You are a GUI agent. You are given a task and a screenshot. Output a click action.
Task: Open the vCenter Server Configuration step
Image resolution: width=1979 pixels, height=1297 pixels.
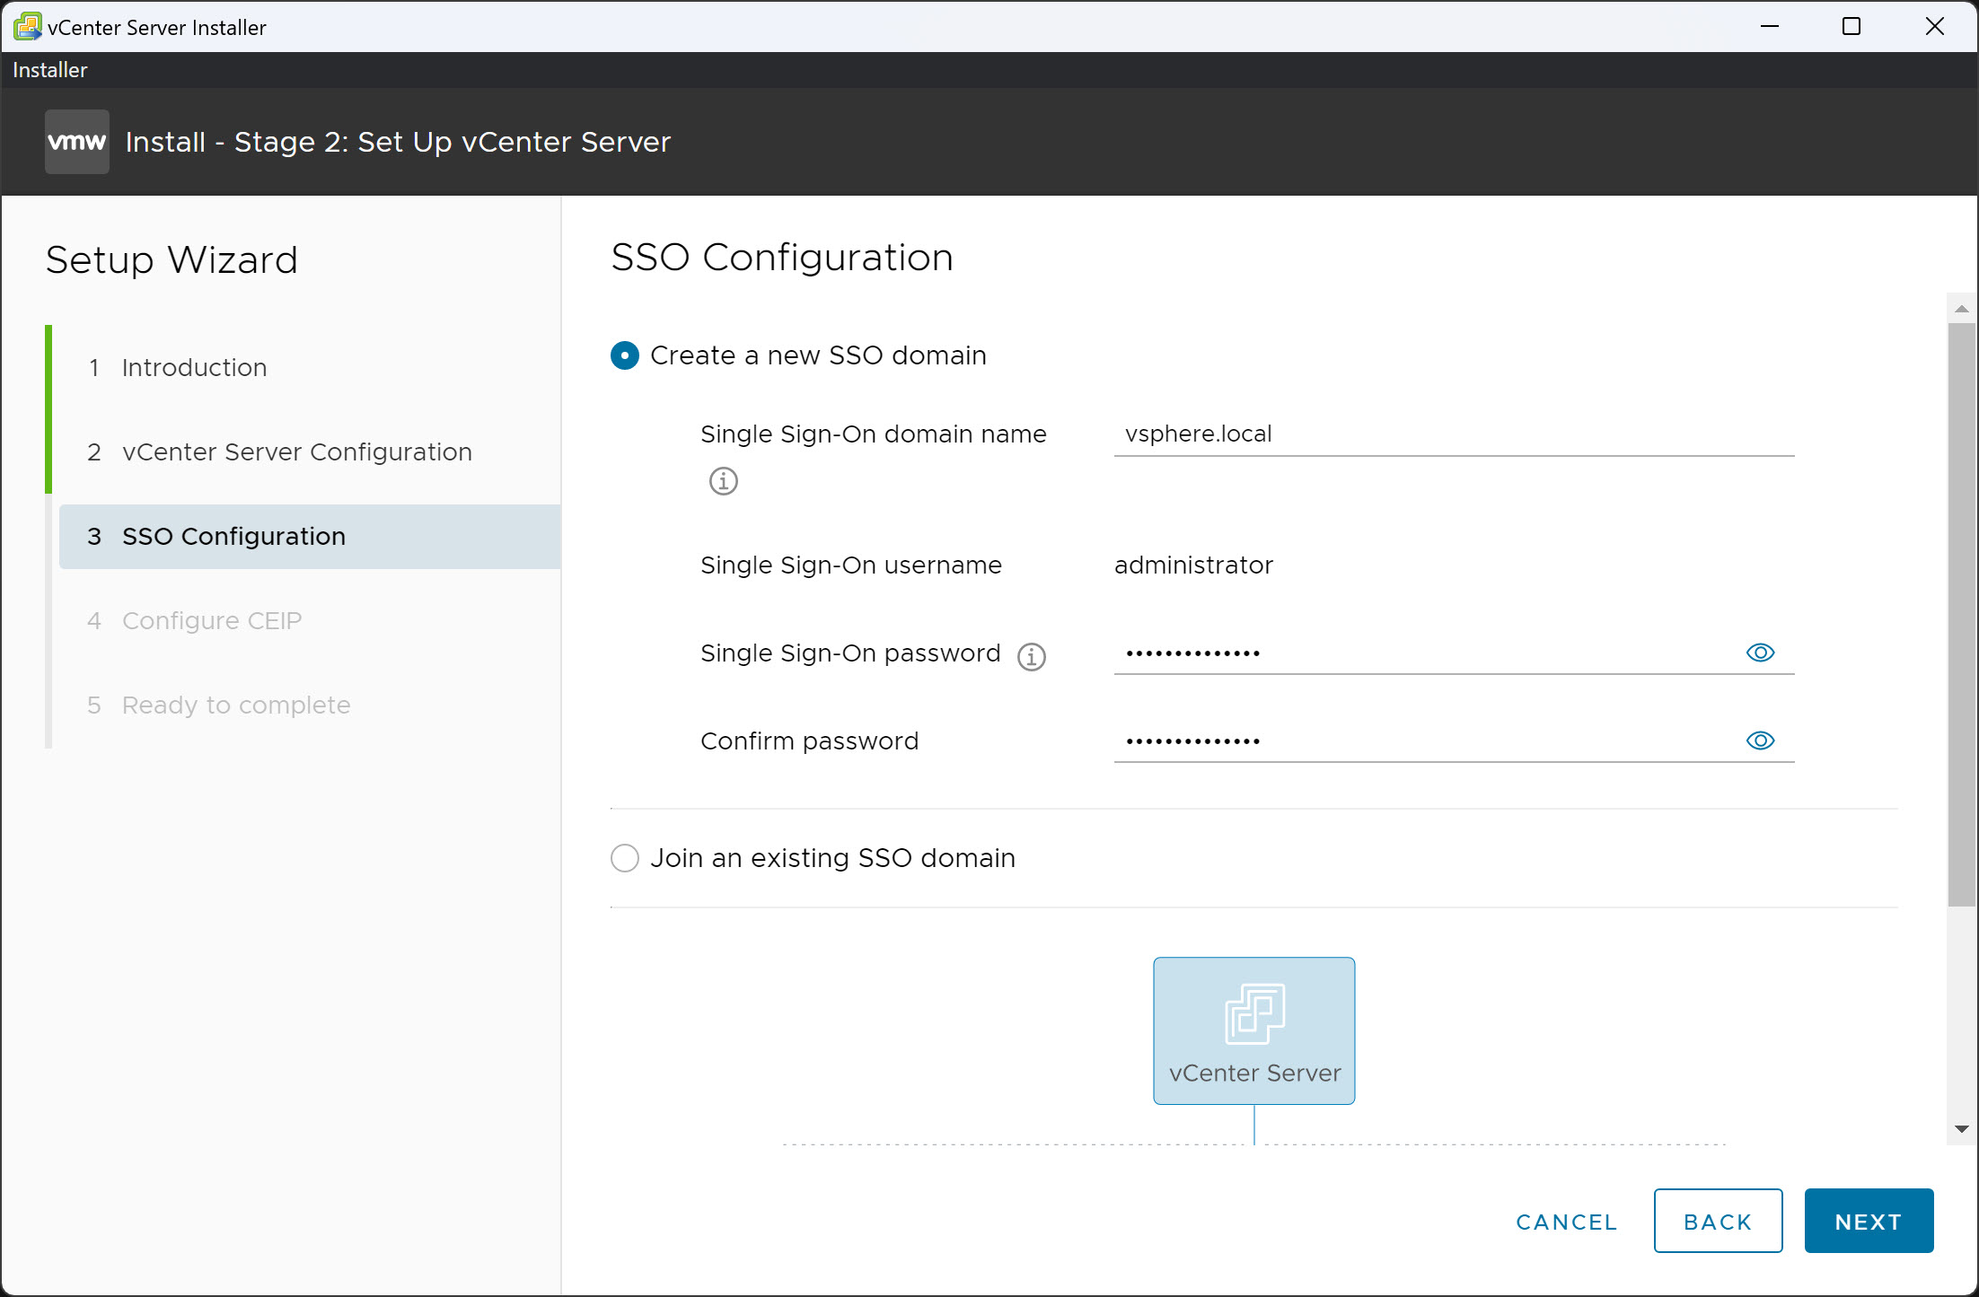point(296,451)
